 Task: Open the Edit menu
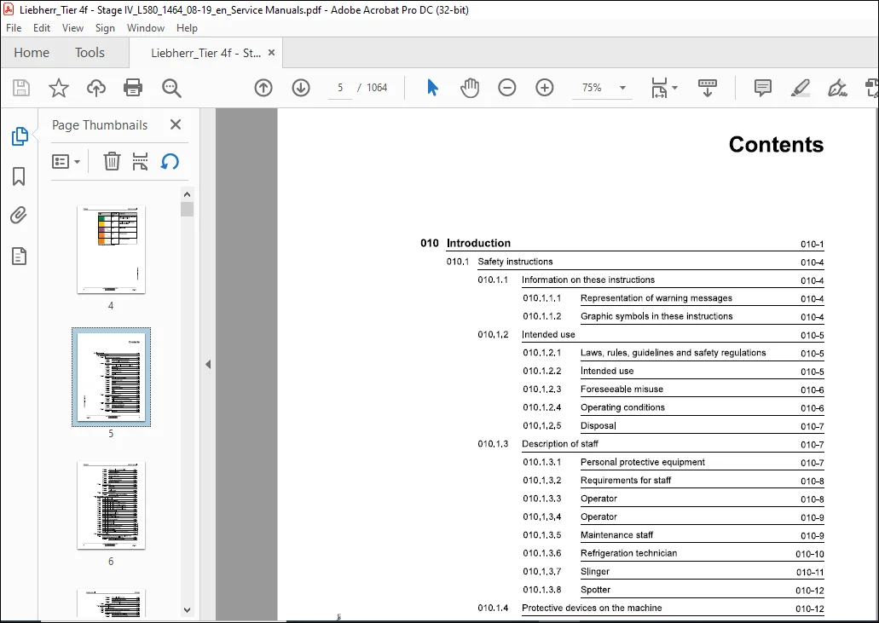tap(42, 28)
